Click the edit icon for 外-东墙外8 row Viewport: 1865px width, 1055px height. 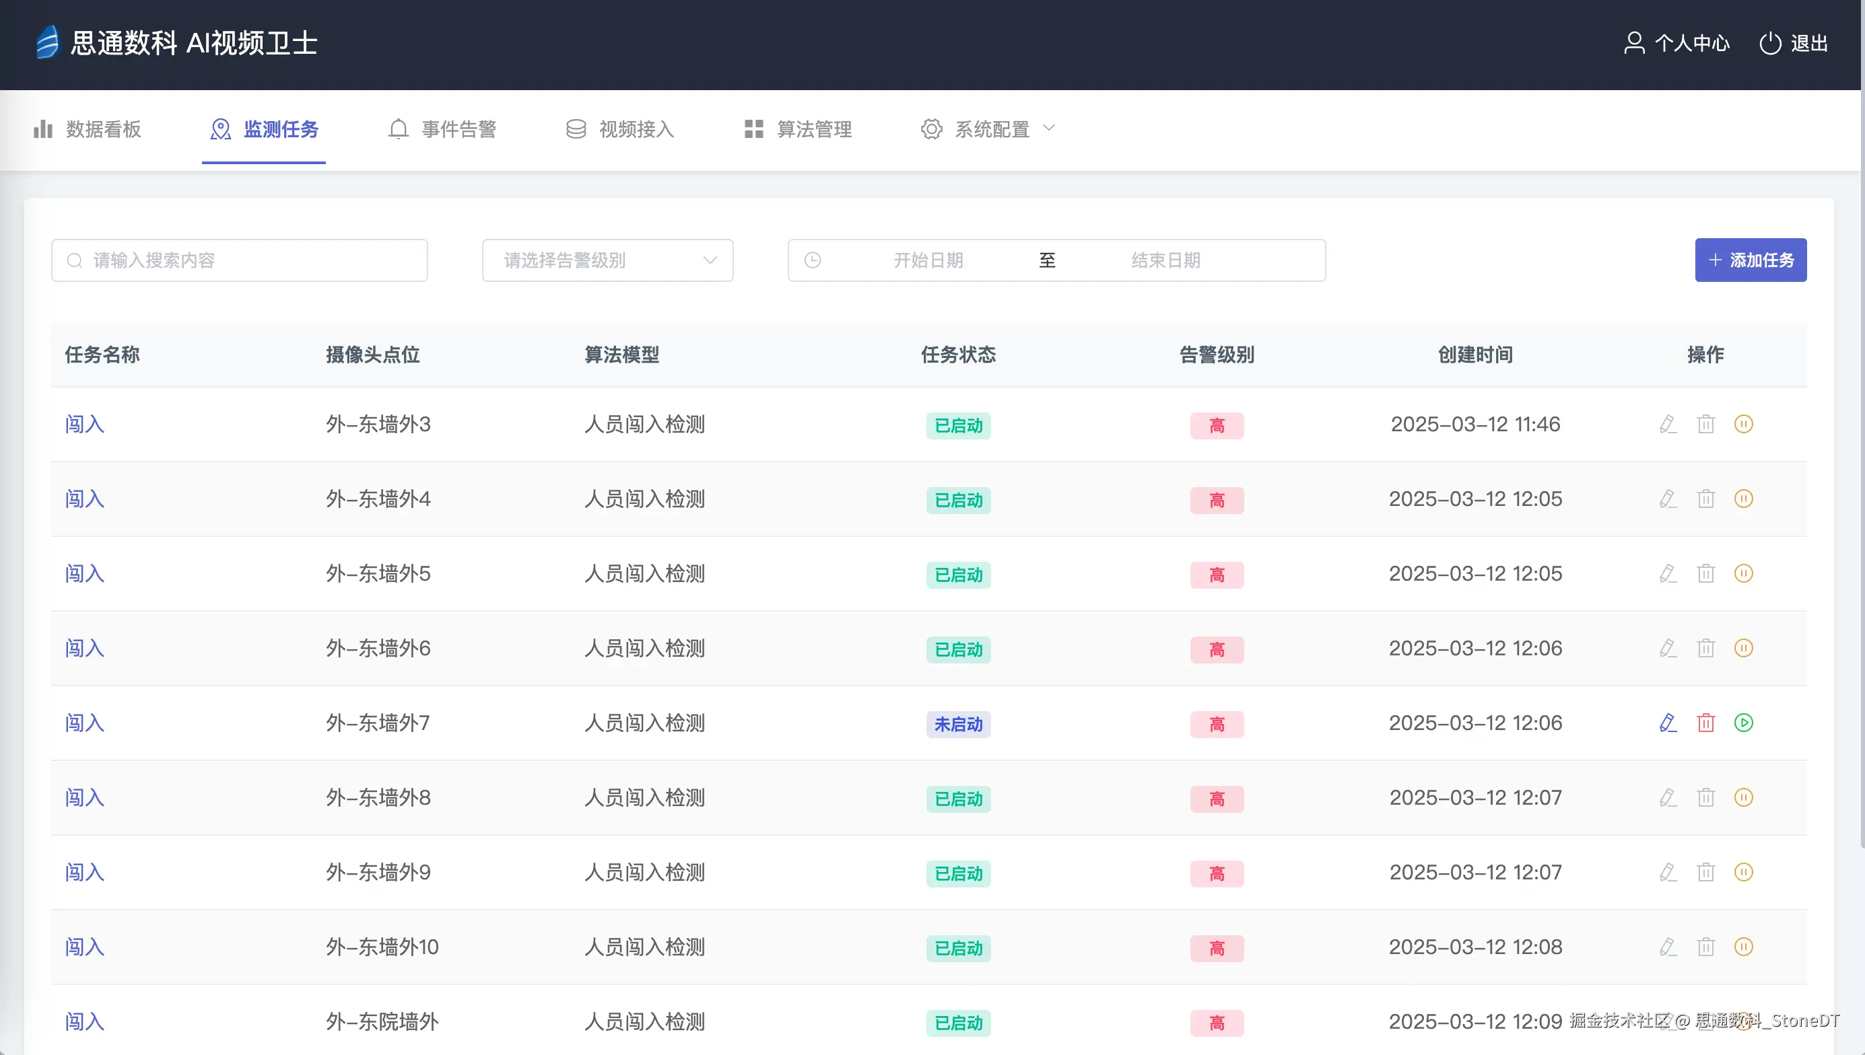pyautogui.click(x=1668, y=797)
